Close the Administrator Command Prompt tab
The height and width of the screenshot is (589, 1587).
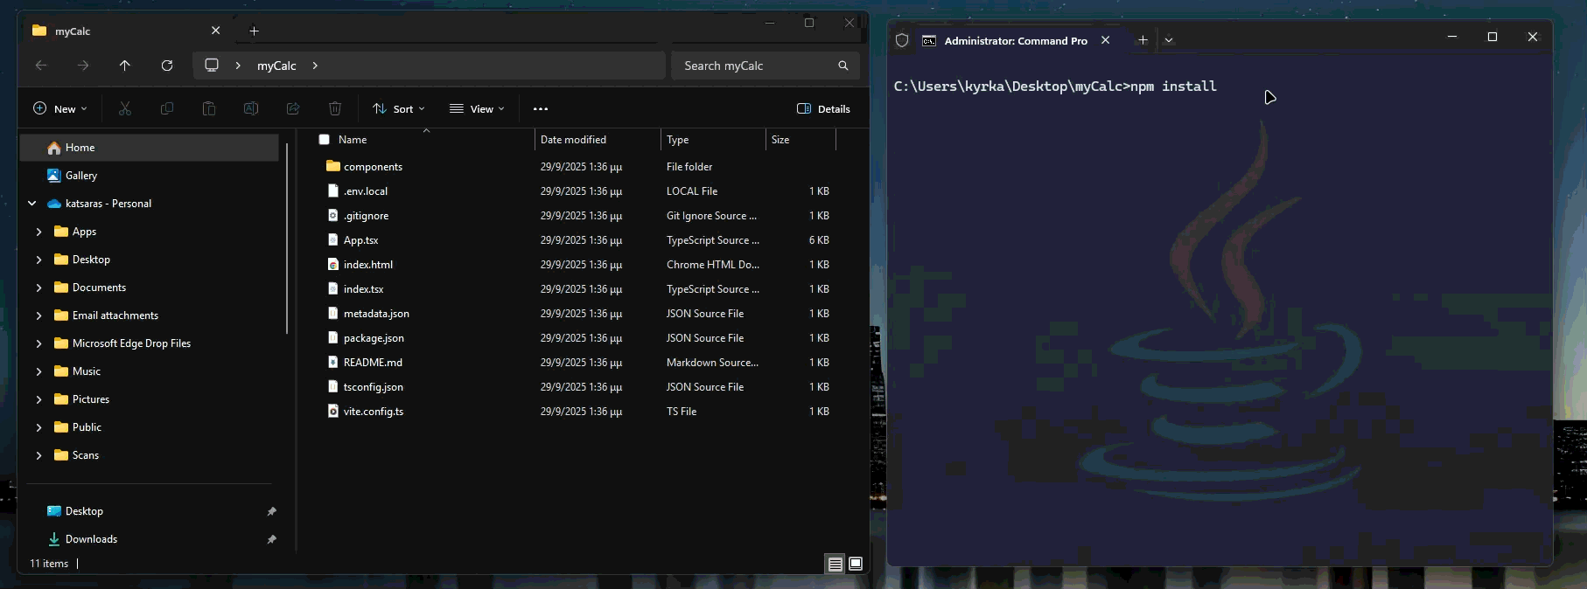[x=1106, y=40]
